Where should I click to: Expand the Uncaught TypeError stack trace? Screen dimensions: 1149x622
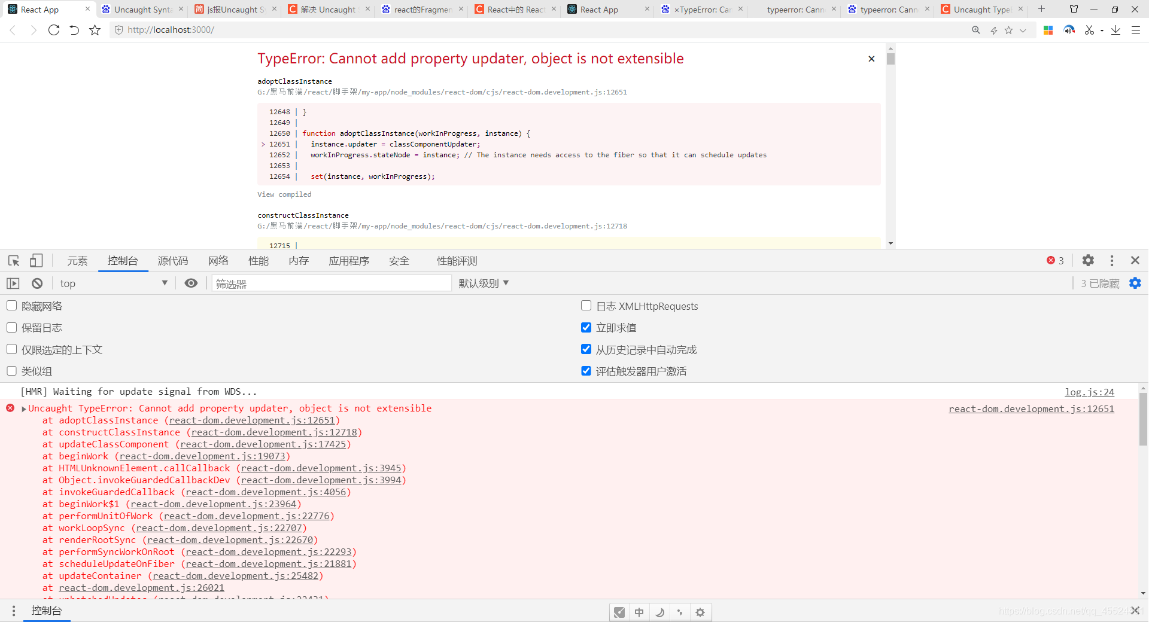coord(23,408)
